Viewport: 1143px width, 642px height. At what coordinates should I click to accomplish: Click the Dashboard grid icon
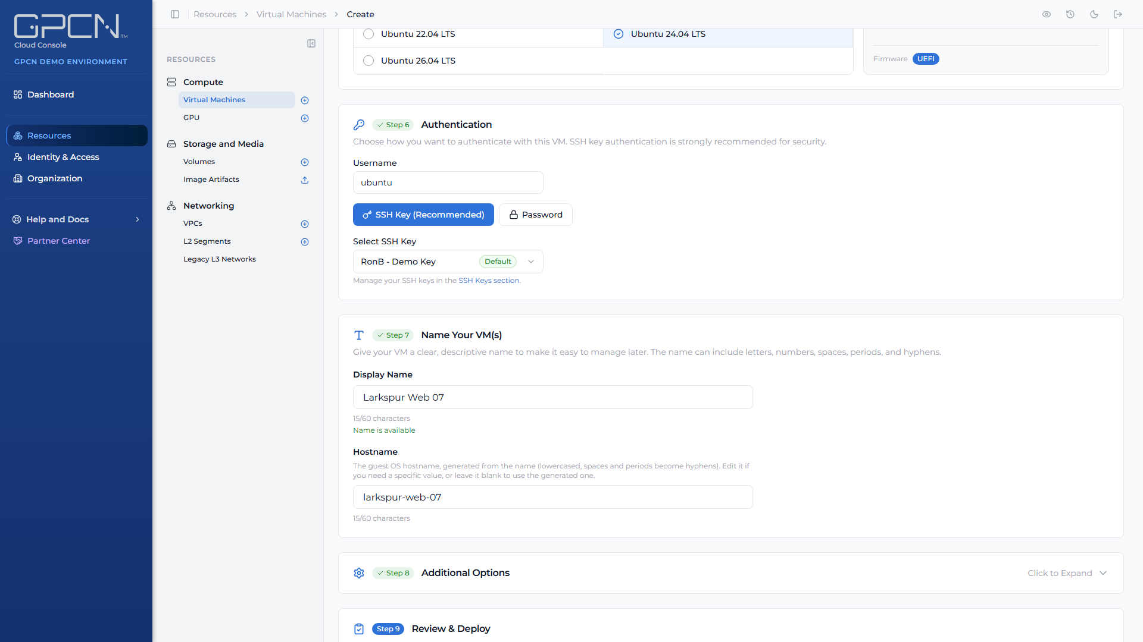pos(18,95)
